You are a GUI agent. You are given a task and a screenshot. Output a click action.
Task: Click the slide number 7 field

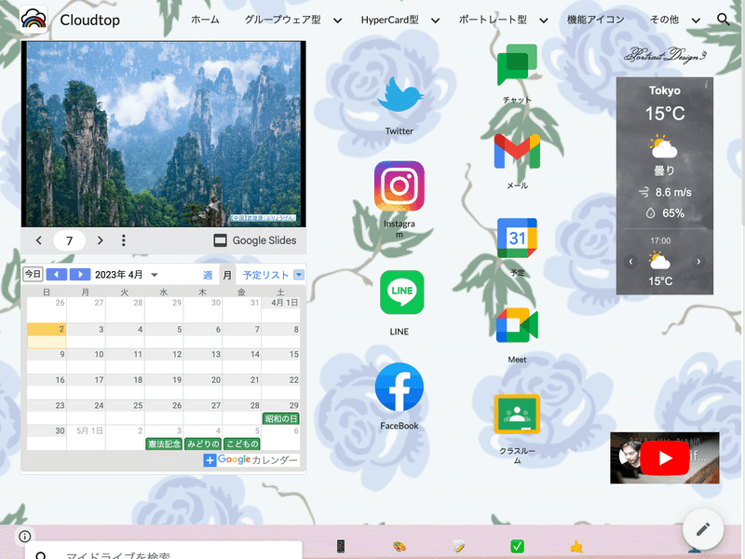tap(69, 240)
